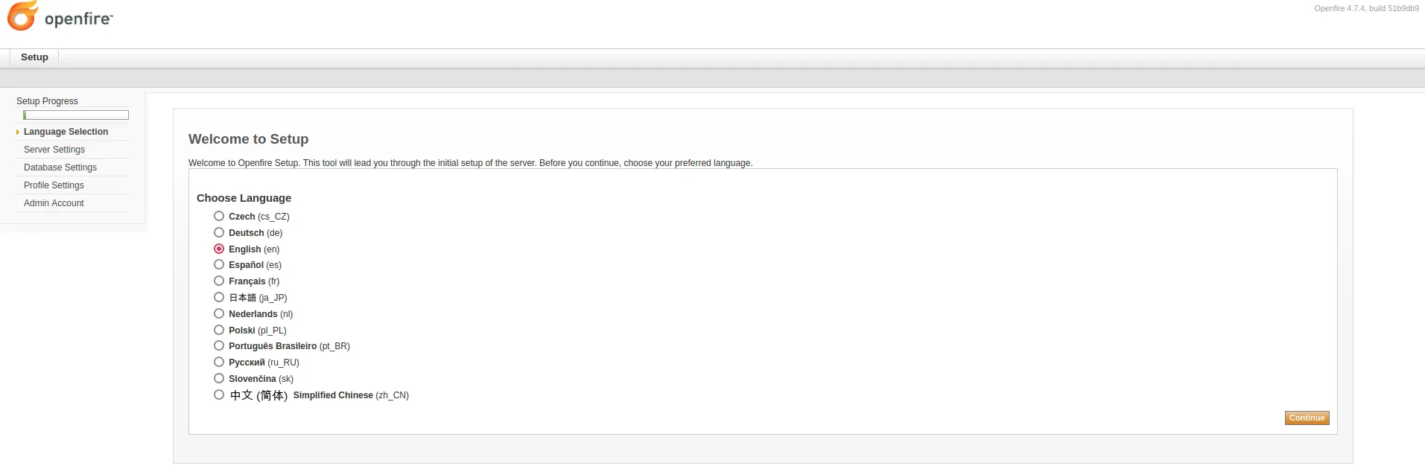Pick the Polski (pl_PL) option

(x=219, y=330)
